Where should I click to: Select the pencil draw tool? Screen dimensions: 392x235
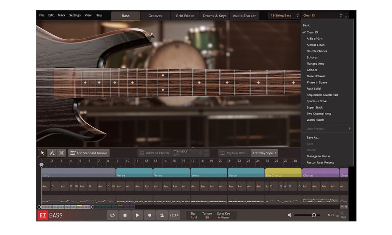[52, 153]
